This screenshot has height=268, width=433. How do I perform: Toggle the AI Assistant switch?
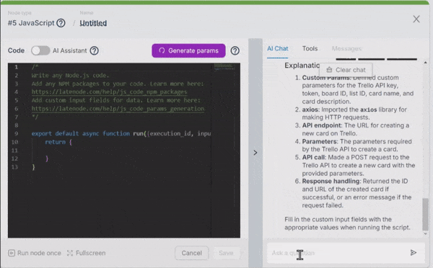(40, 50)
